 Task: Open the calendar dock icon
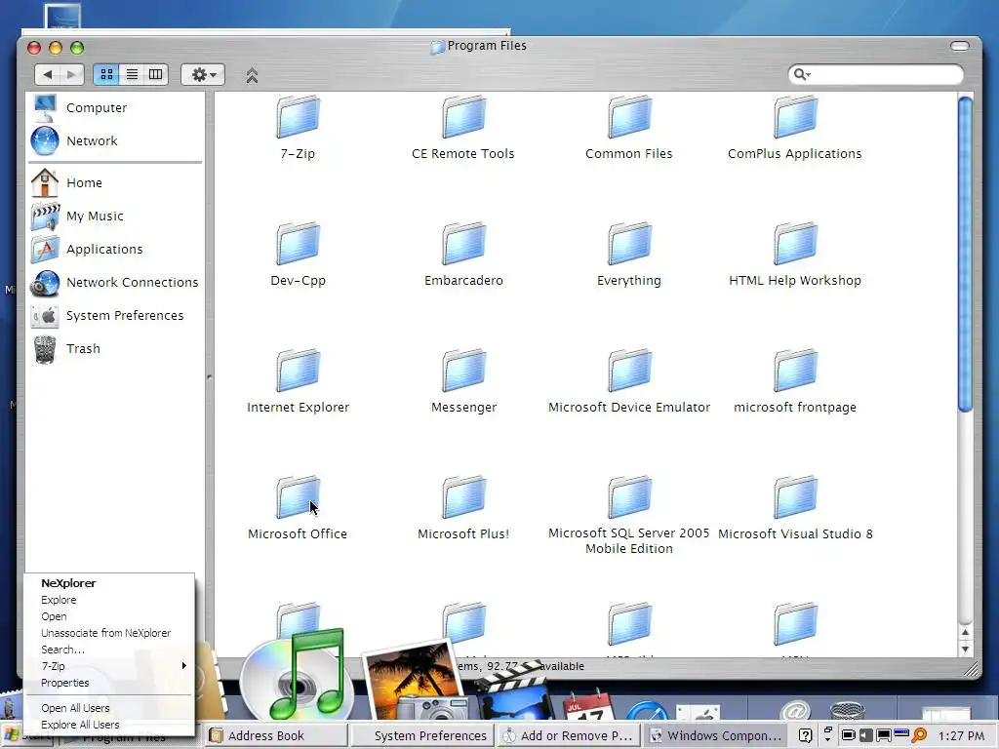pyautogui.click(x=588, y=706)
